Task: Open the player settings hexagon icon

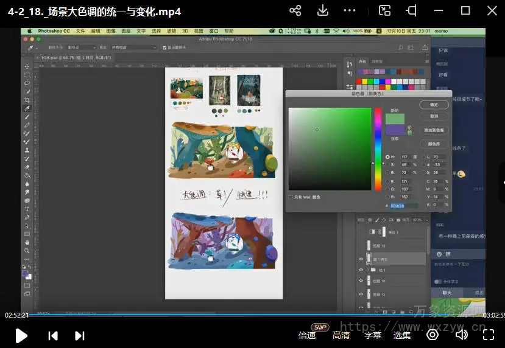Action: coord(433,334)
